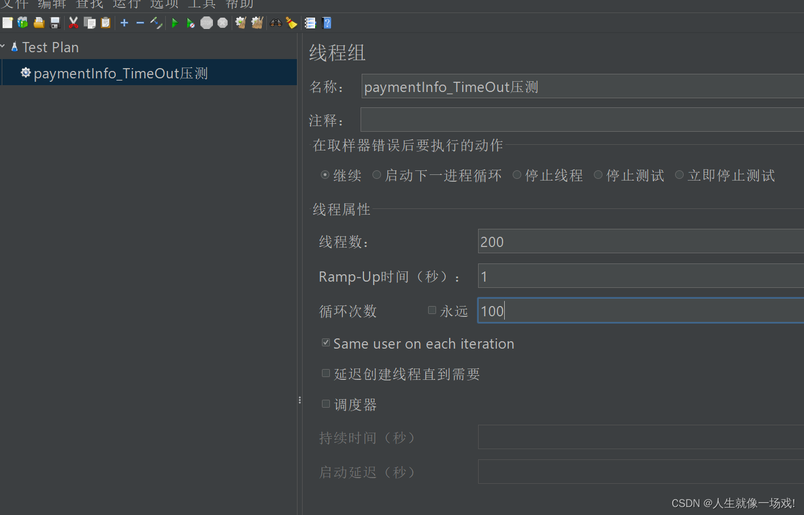Clear all results with double gear-broom icon
Viewport: 804px width, 515px height.
(x=257, y=23)
